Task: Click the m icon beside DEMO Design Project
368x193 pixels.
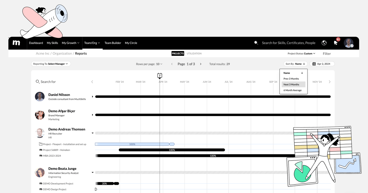Action: click(x=41, y=189)
